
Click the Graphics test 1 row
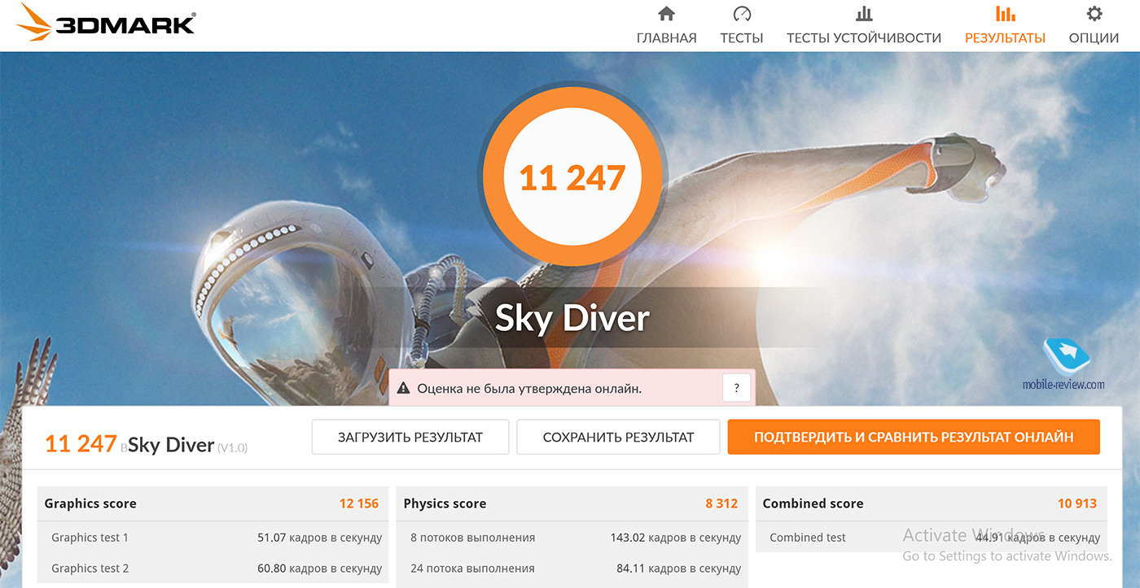click(x=211, y=538)
